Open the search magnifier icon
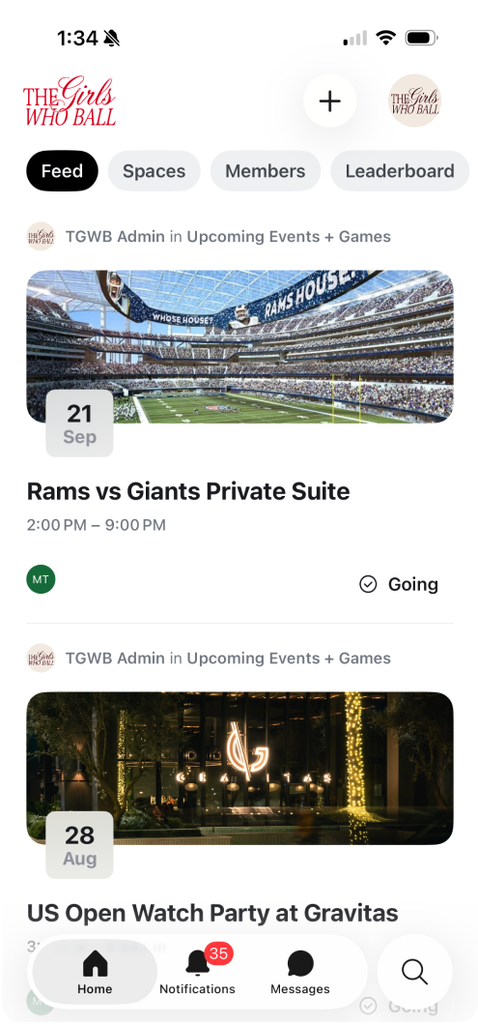Viewport: 478px width, 1024px height. click(414, 972)
